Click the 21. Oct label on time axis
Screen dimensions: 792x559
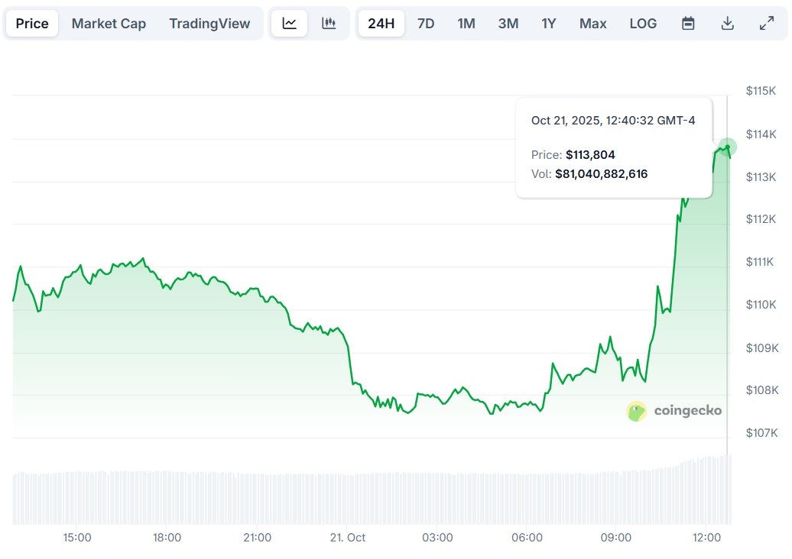(x=346, y=538)
